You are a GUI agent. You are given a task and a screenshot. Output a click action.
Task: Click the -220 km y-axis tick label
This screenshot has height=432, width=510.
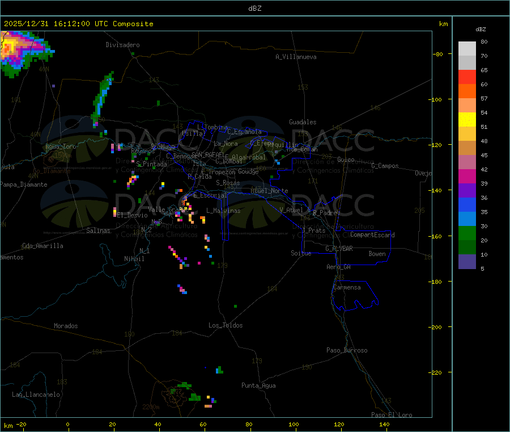click(436, 373)
